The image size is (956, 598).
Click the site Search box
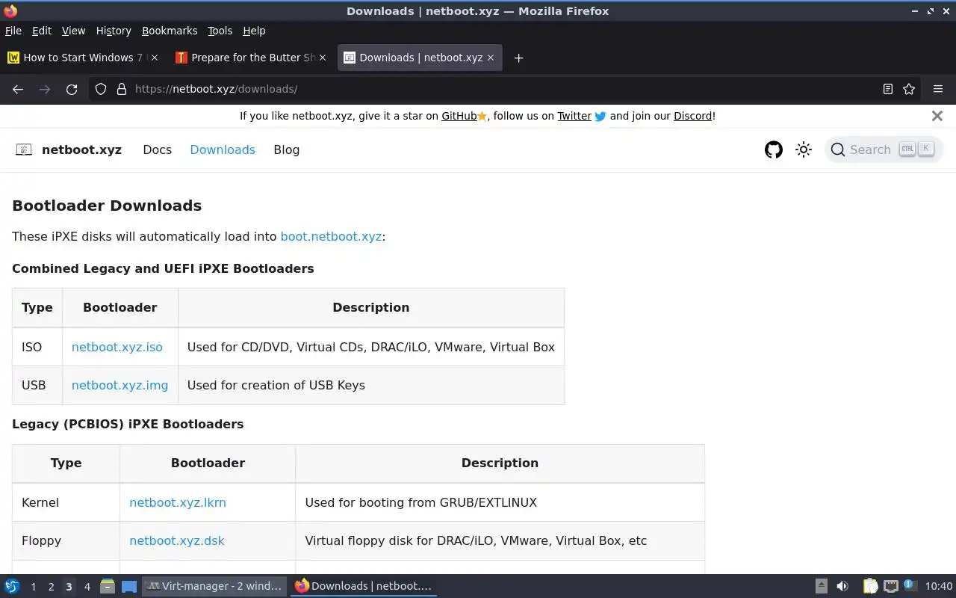point(884,149)
